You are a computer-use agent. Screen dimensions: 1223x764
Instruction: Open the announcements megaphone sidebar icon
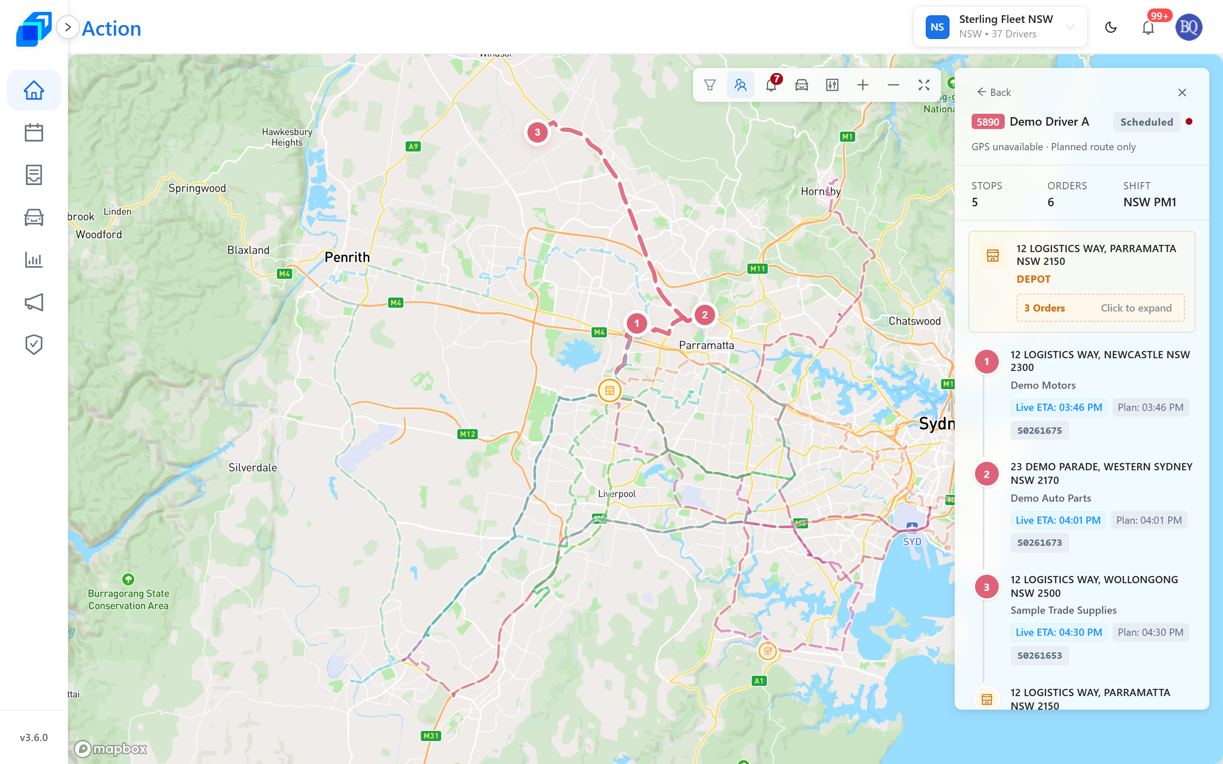point(34,302)
